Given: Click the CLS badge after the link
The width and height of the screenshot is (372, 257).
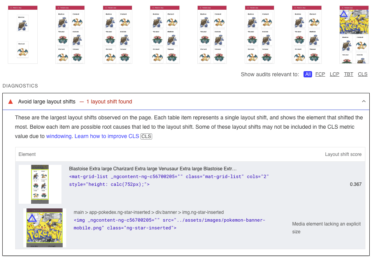Looking at the screenshot, I should pos(146,136).
